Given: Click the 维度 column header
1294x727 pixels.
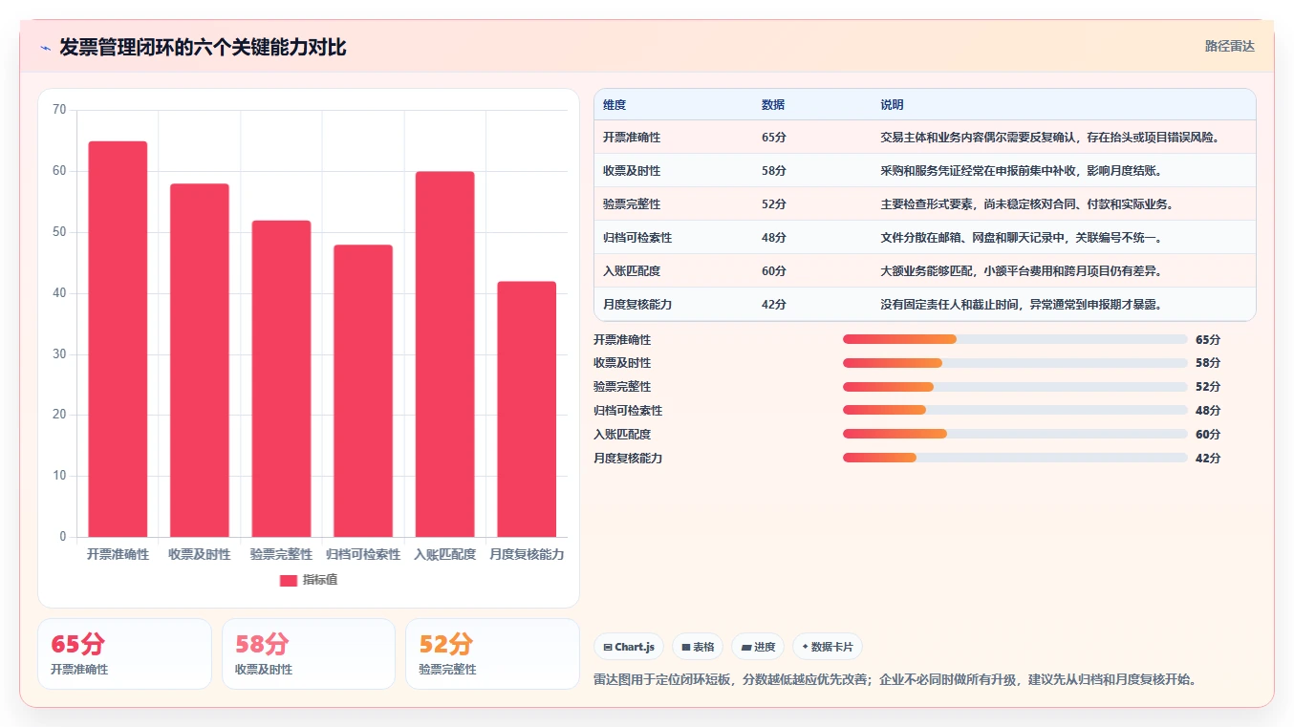Looking at the screenshot, I should click(615, 105).
